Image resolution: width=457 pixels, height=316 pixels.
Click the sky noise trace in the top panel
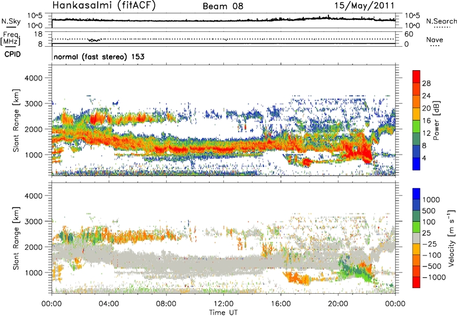pyautogui.click(x=223, y=21)
